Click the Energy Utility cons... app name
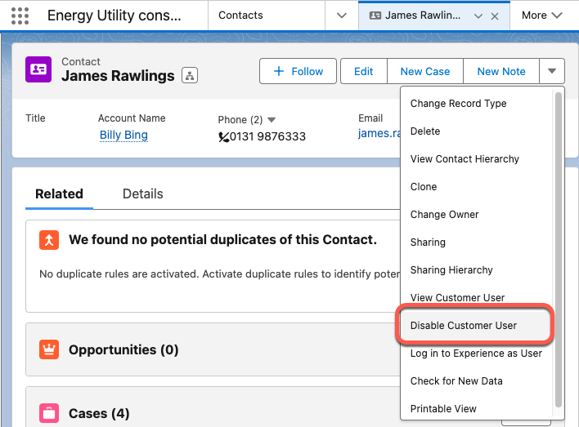The width and height of the screenshot is (579, 427). (114, 16)
